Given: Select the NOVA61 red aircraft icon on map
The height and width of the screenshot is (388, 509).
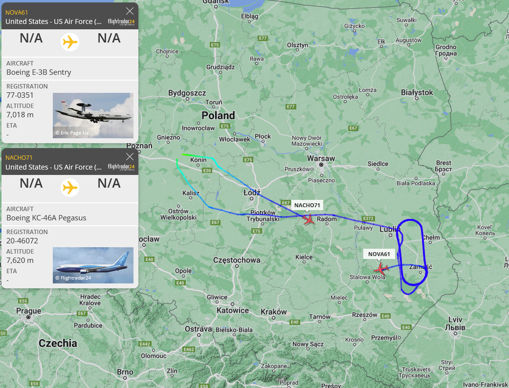Looking at the screenshot, I should tap(380, 269).
